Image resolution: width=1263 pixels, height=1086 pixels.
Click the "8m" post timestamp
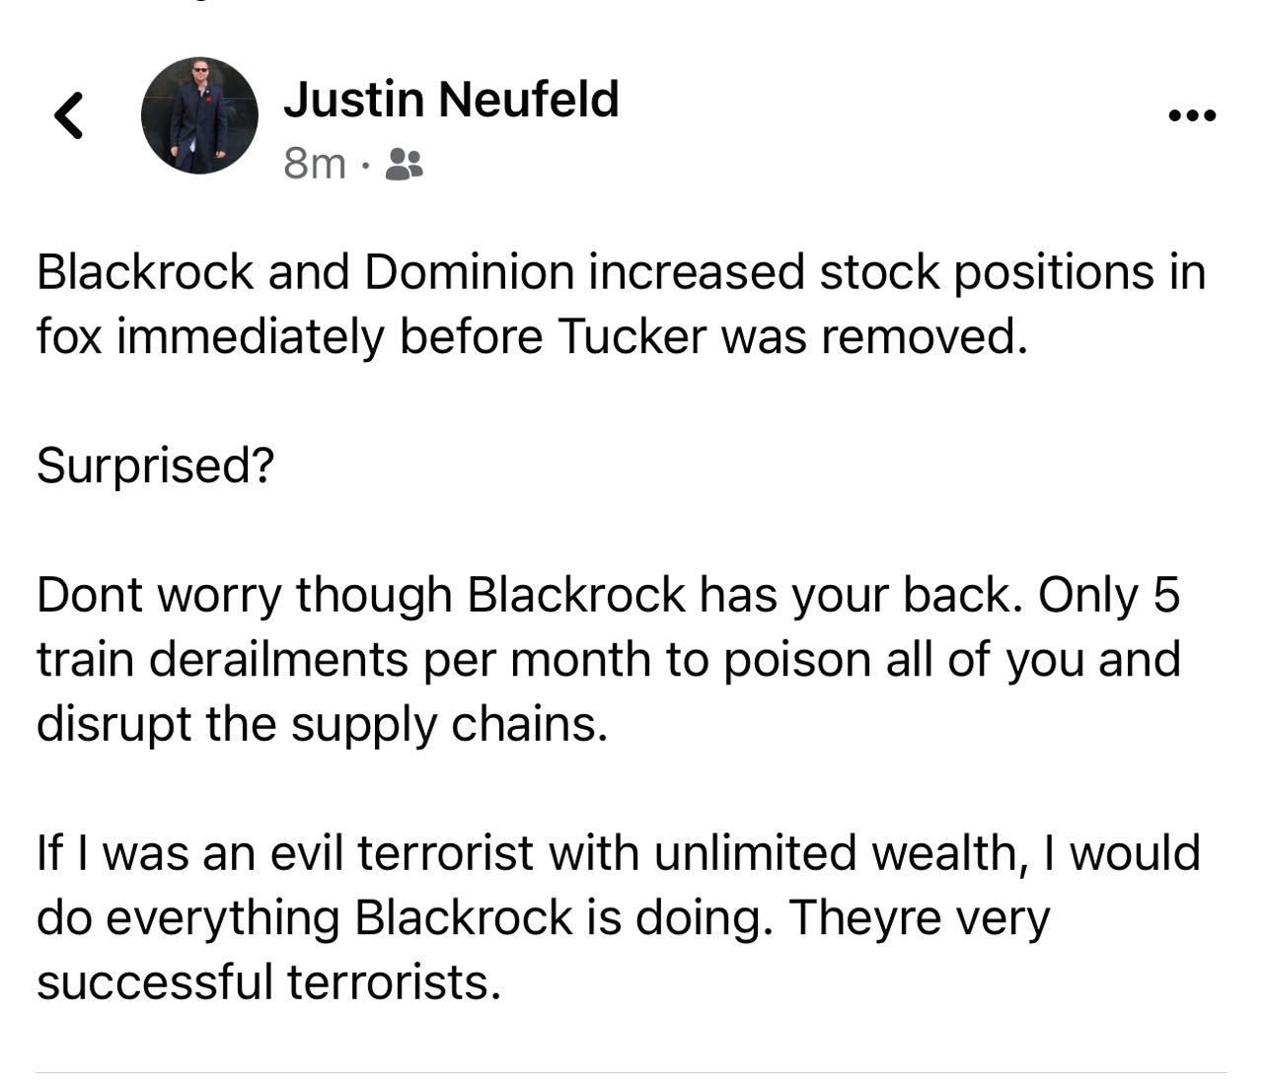tap(314, 165)
